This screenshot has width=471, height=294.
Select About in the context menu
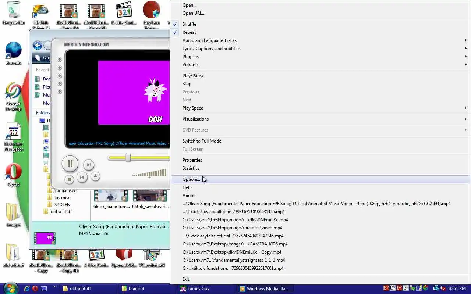[320, 196]
